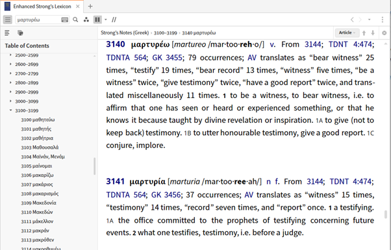Click the 3141 μαρτυρία heading

136,181
